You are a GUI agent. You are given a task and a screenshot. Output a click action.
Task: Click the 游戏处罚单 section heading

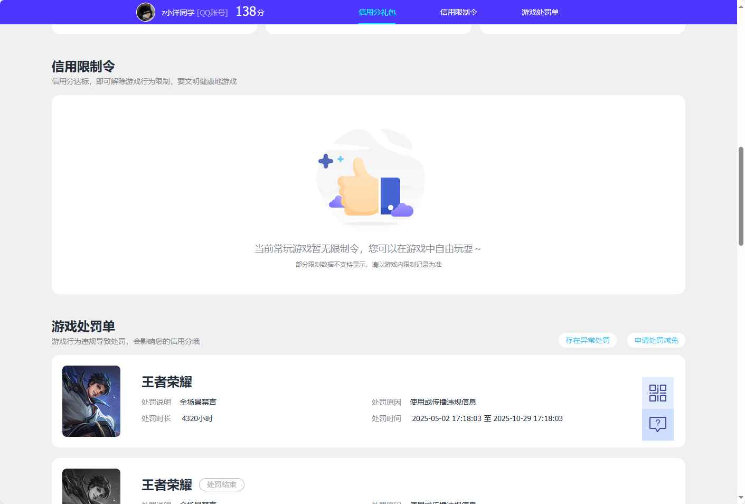coord(83,326)
